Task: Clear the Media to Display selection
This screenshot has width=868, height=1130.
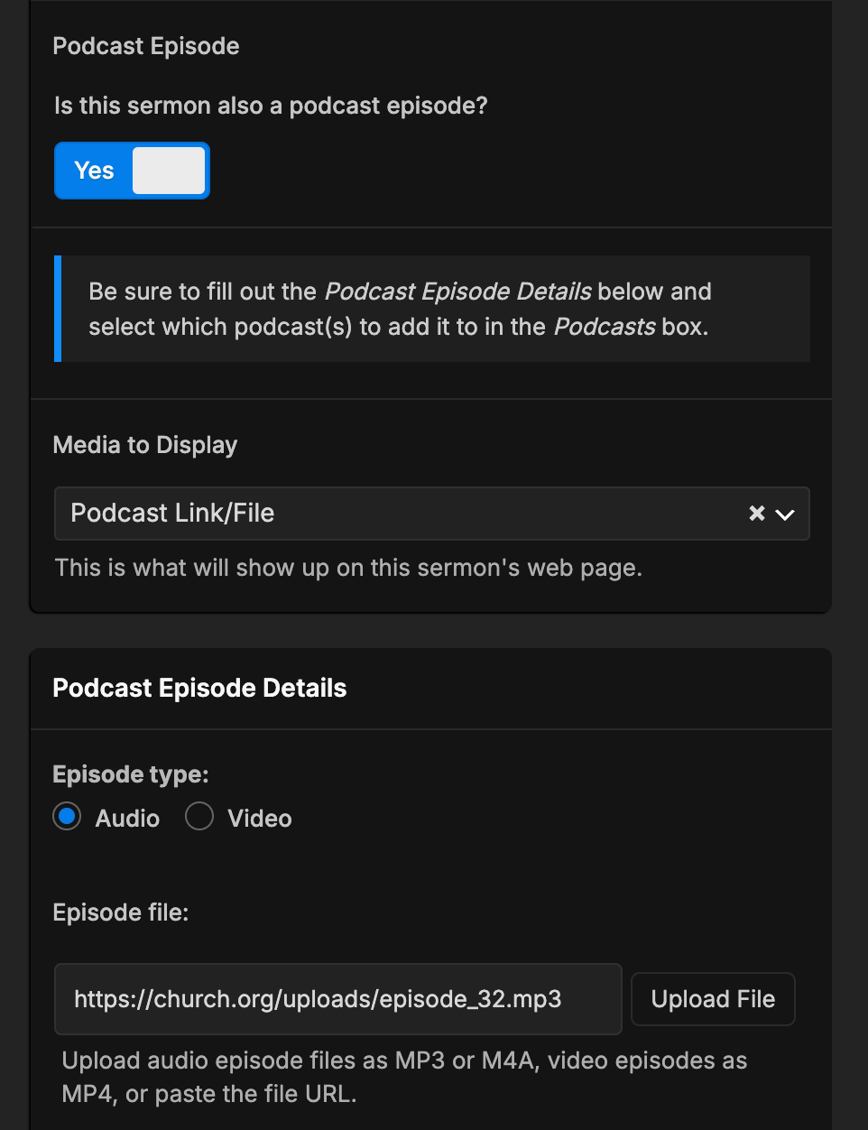Action: [x=756, y=514]
